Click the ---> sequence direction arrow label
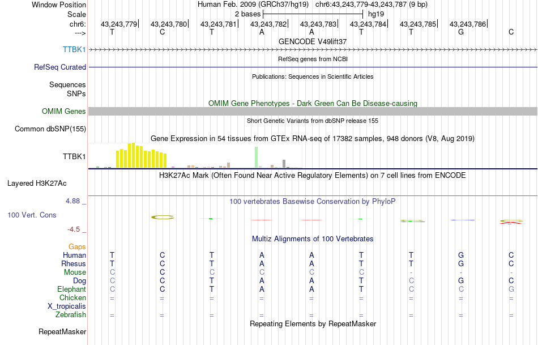This screenshot has height=345, width=538. tap(80, 33)
